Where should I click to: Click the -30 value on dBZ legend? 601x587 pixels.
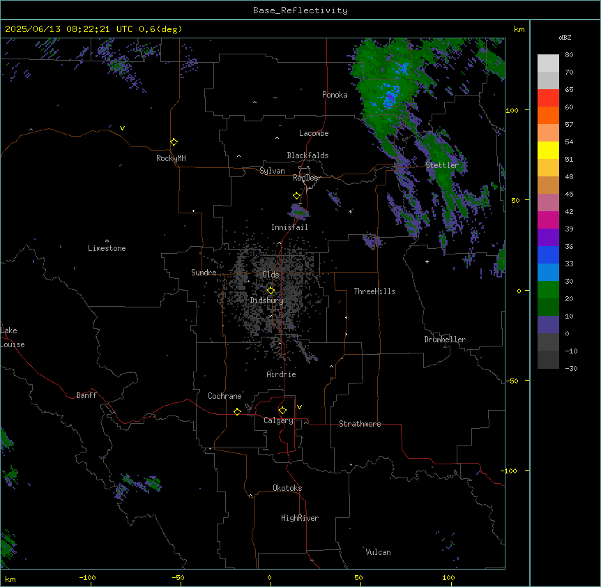(571, 369)
